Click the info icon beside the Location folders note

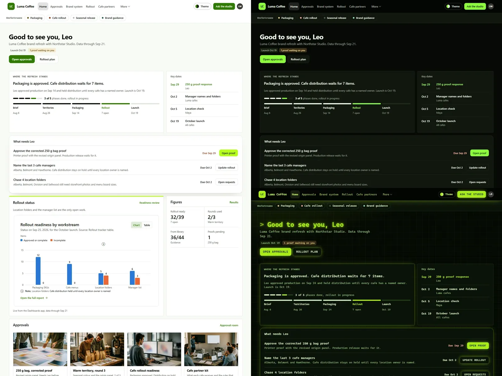coord(22,291)
